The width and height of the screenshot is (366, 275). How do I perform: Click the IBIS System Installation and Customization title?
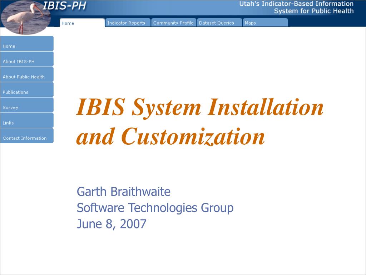(200, 122)
